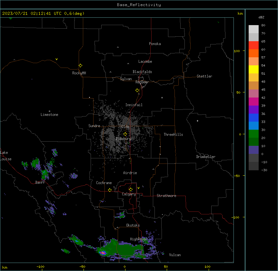Click the red 65 dBZ legend swatch

(x=253, y=45)
